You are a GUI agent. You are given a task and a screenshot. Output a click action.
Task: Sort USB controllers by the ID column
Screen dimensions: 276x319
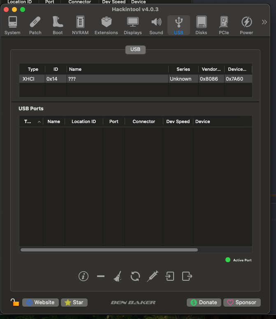pos(56,69)
